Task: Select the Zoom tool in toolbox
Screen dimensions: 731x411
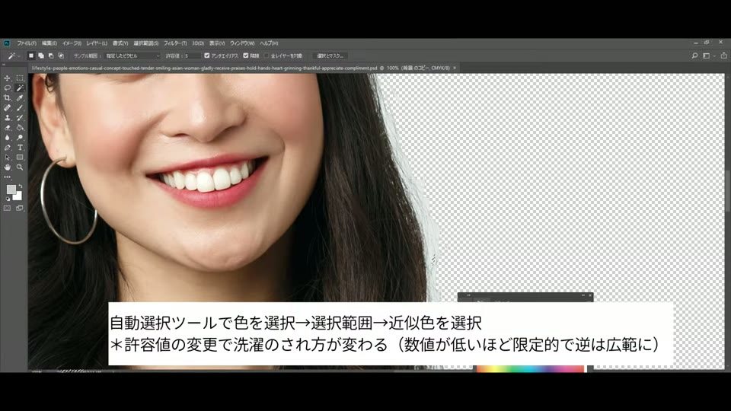Action: coord(20,167)
